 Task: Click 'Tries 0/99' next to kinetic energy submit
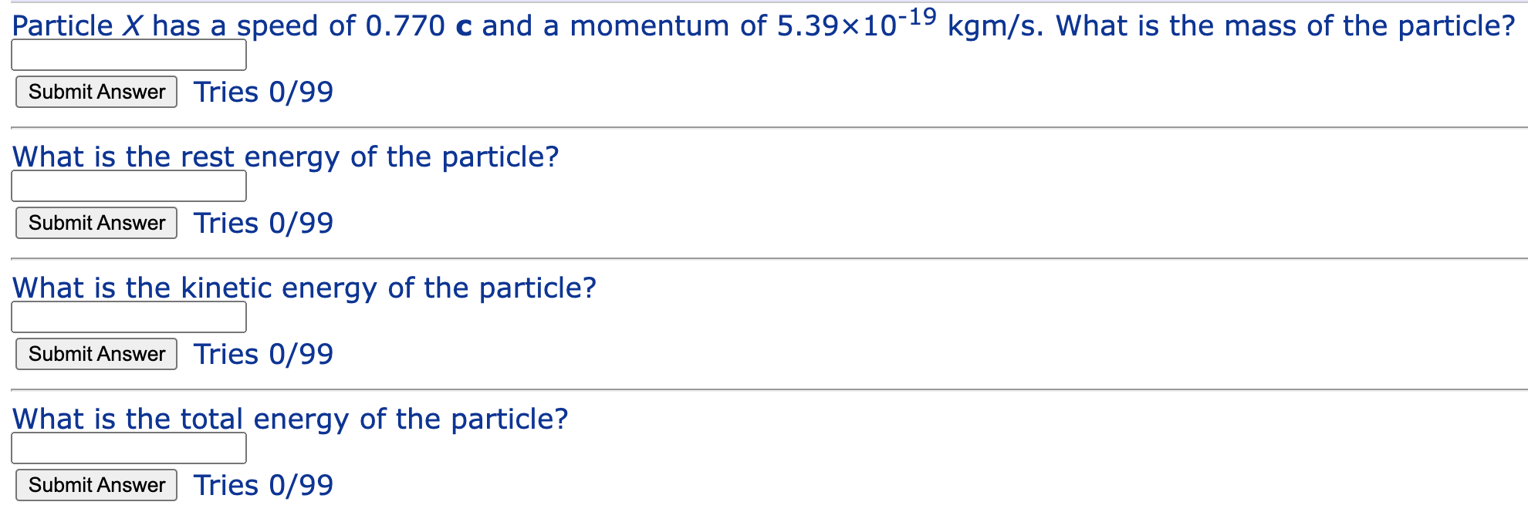[x=262, y=354]
